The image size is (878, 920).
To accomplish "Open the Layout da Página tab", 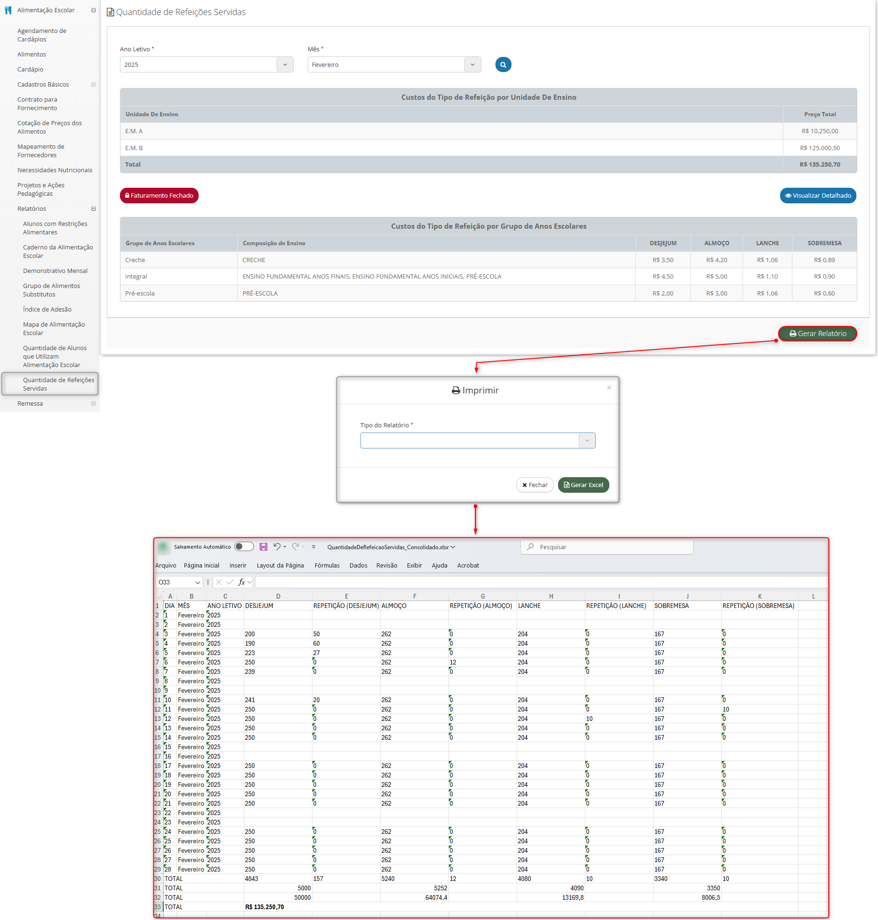I will (280, 565).
